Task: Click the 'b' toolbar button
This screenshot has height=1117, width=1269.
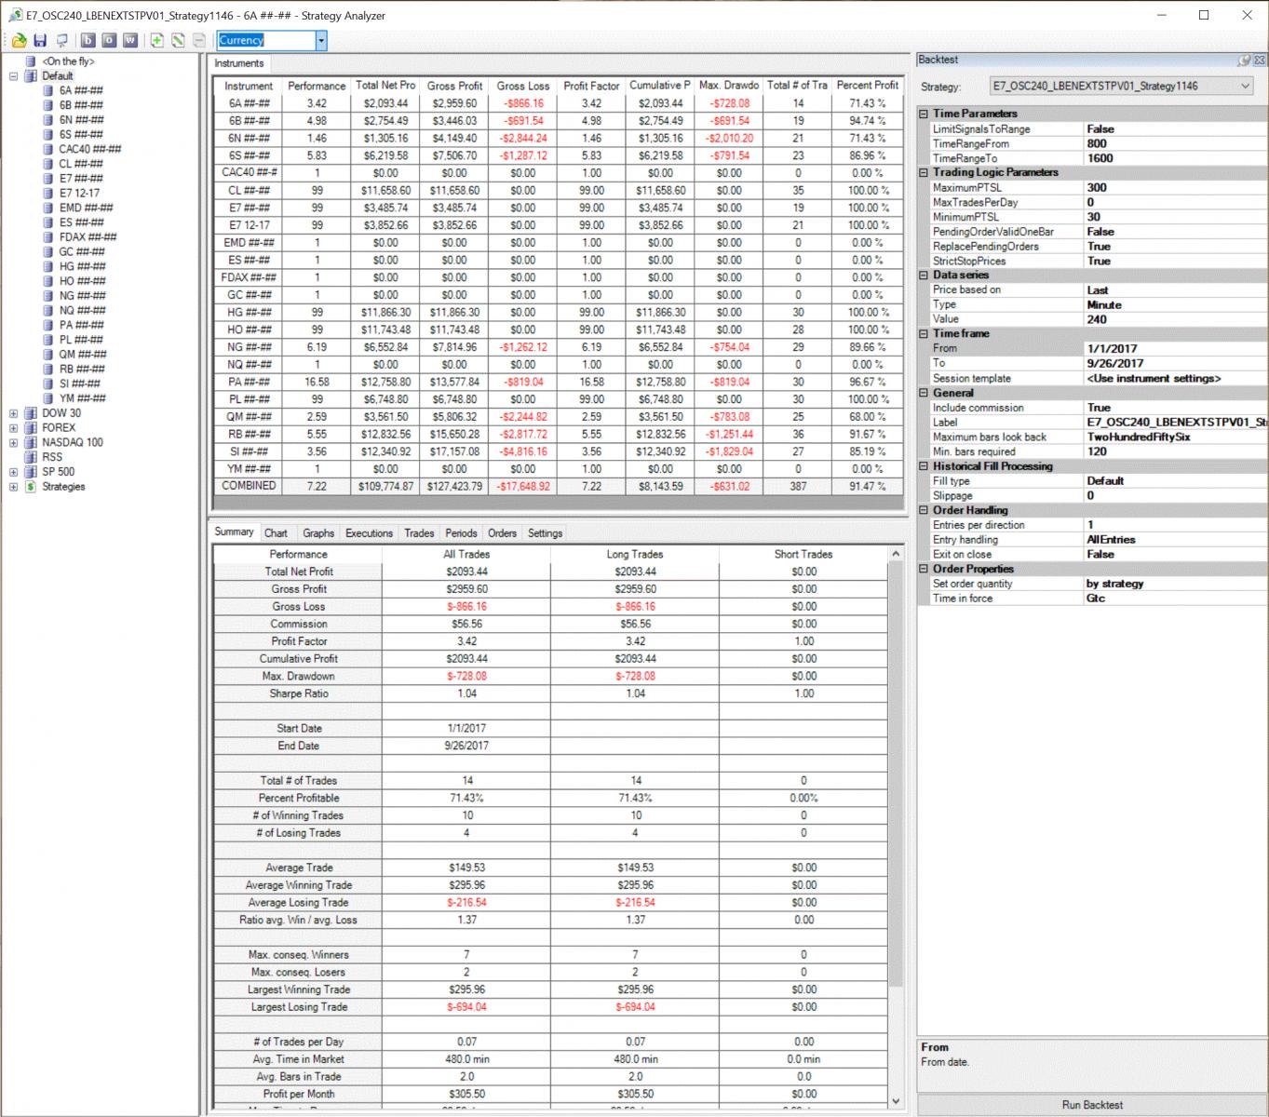Action: pos(88,40)
